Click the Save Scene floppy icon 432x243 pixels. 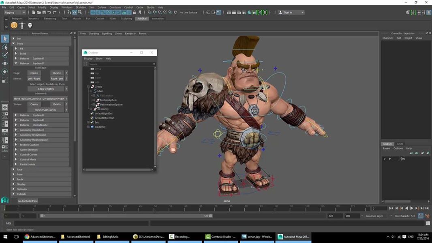point(44,13)
